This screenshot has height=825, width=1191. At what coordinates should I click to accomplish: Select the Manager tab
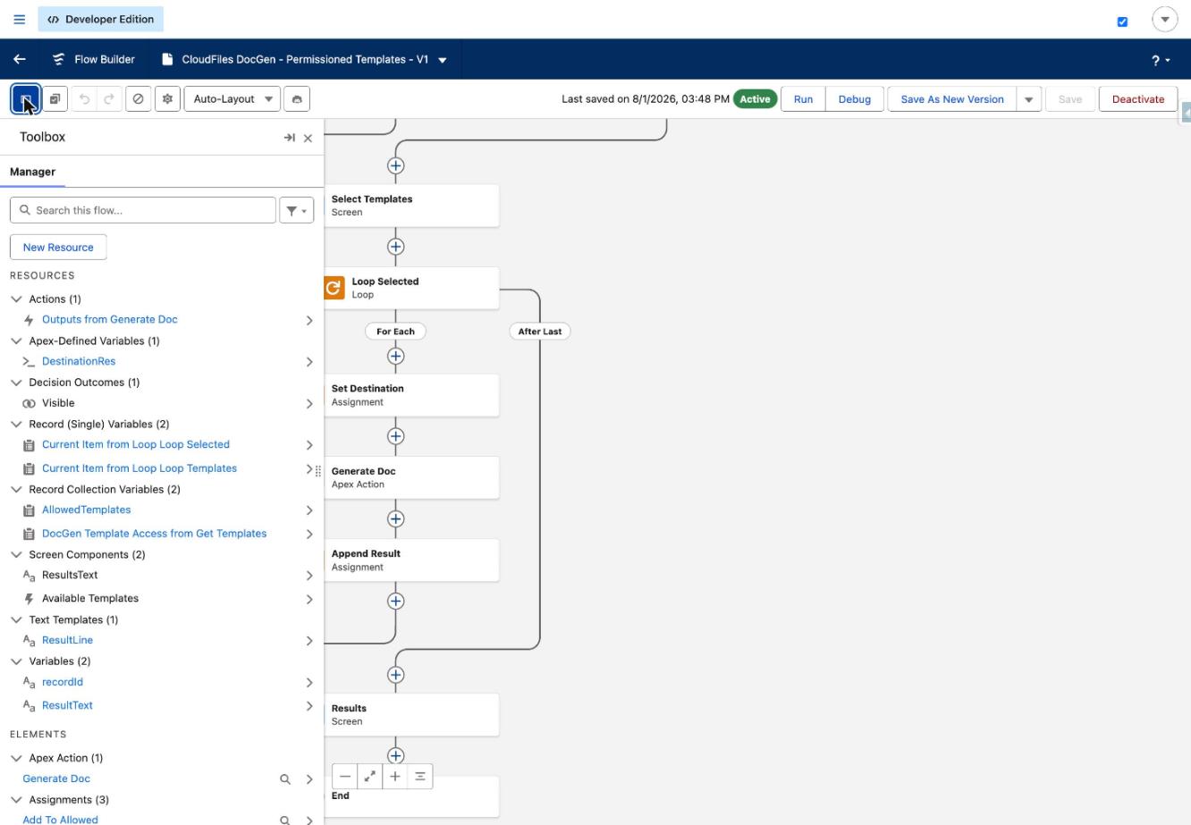pos(32,172)
